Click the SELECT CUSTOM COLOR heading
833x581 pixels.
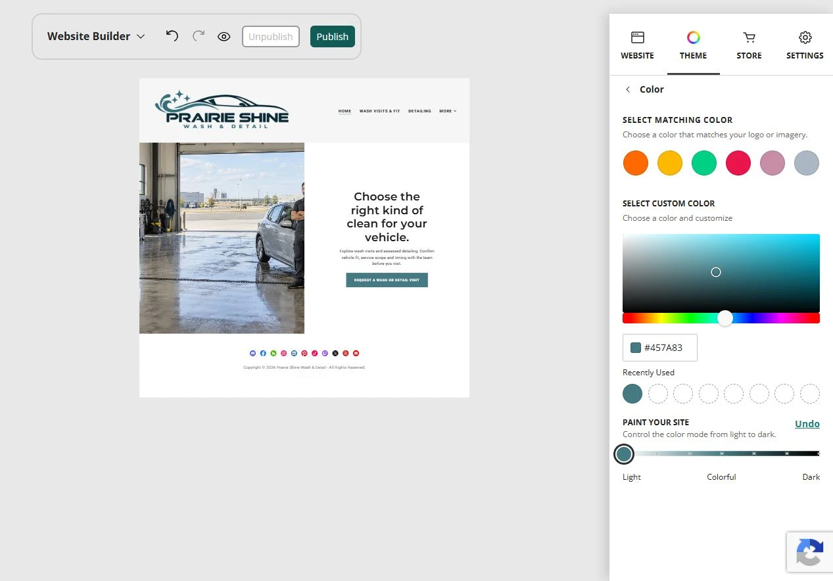pos(669,204)
